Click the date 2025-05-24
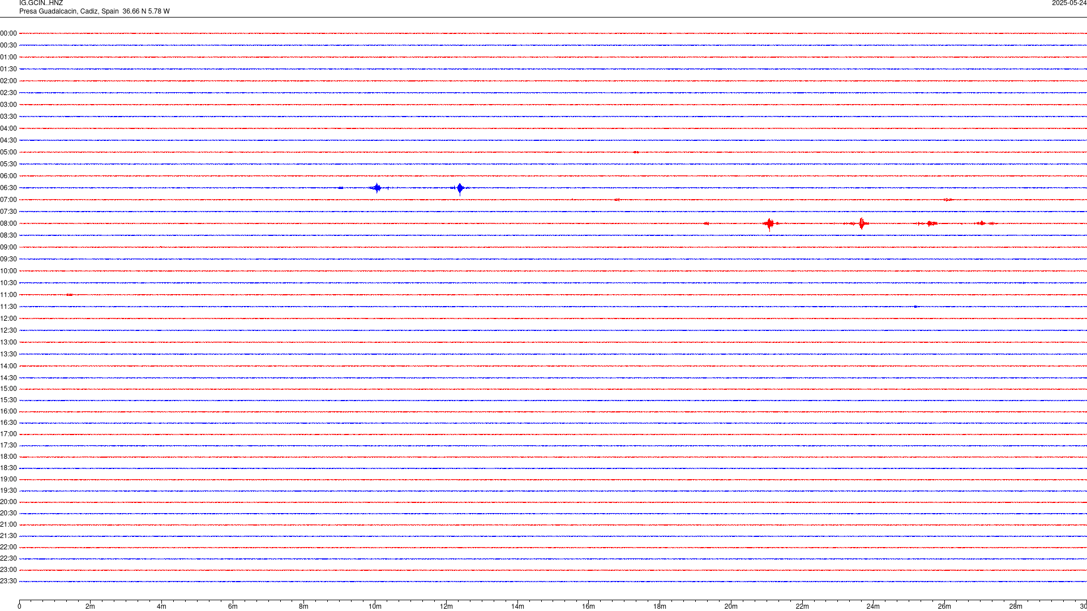This screenshot has width=1087, height=611. pyautogui.click(x=1069, y=3)
